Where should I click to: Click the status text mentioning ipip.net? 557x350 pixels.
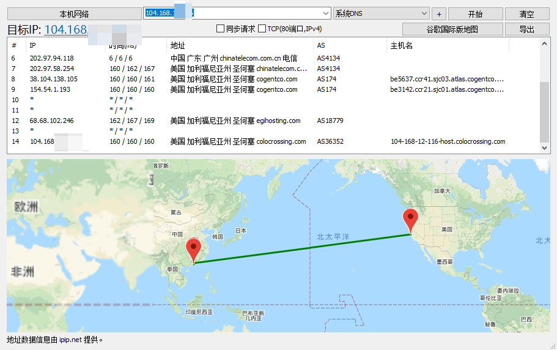click(54, 340)
